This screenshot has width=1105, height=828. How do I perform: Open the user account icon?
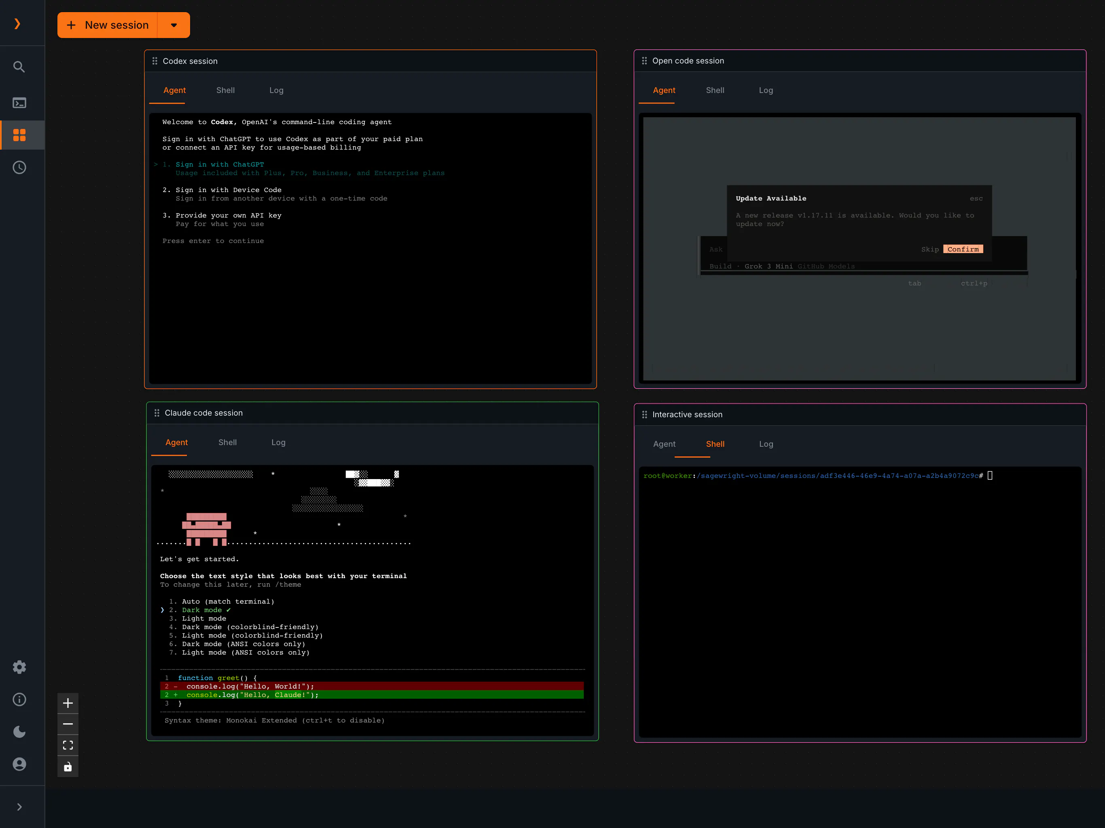19,764
